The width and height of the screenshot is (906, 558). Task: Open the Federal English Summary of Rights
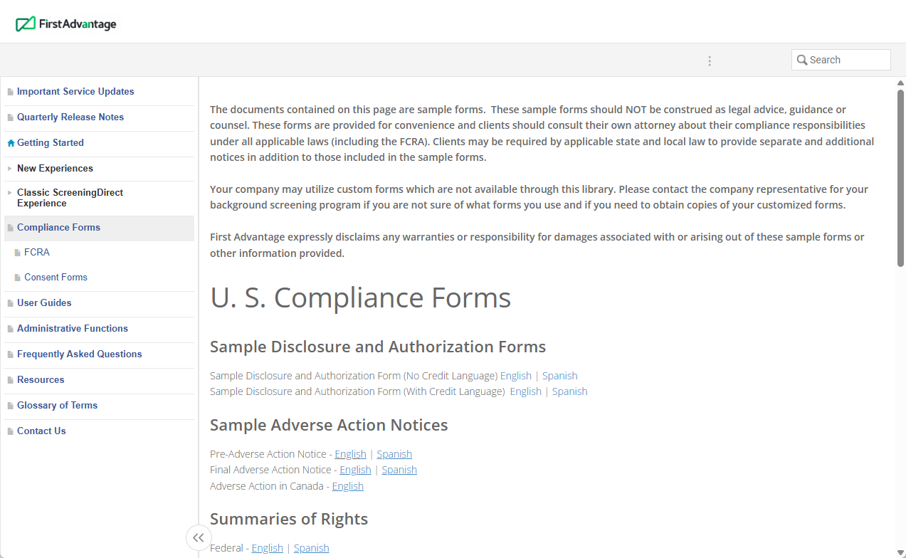click(267, 547)
